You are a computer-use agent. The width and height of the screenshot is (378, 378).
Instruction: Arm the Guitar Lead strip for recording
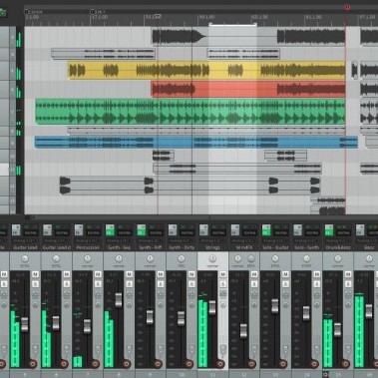pos(33,363)
